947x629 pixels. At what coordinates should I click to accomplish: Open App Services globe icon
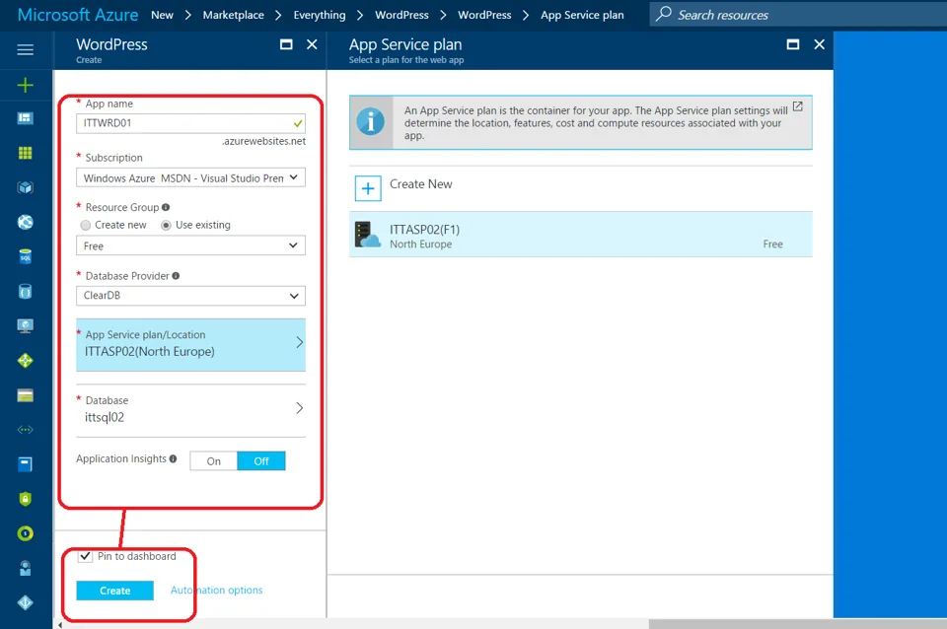[x=25, y=222]
